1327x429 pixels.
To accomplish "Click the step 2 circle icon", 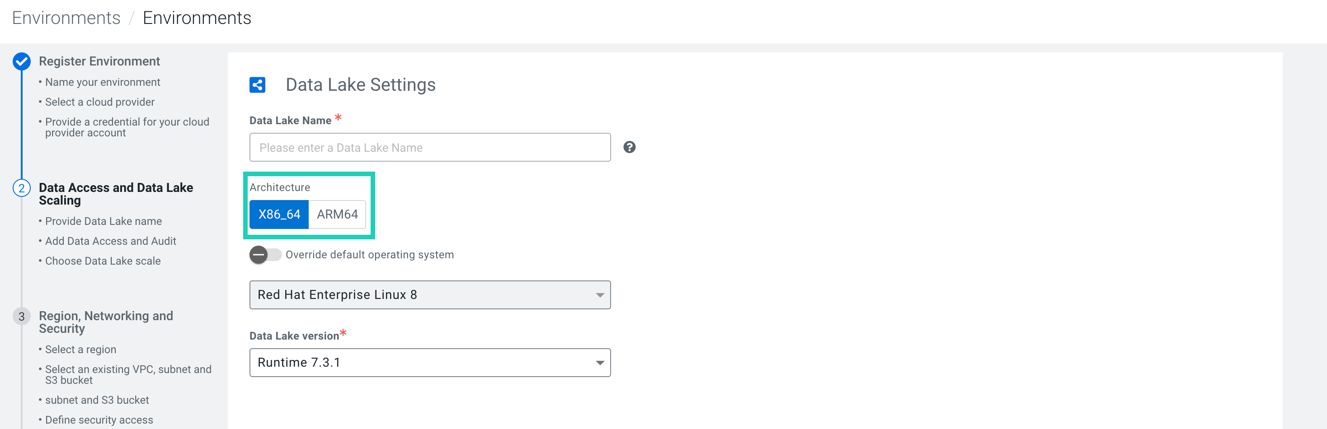I will point(22,188).
